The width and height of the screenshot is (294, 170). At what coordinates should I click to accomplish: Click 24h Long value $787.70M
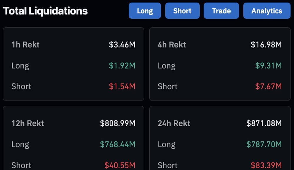264,144
